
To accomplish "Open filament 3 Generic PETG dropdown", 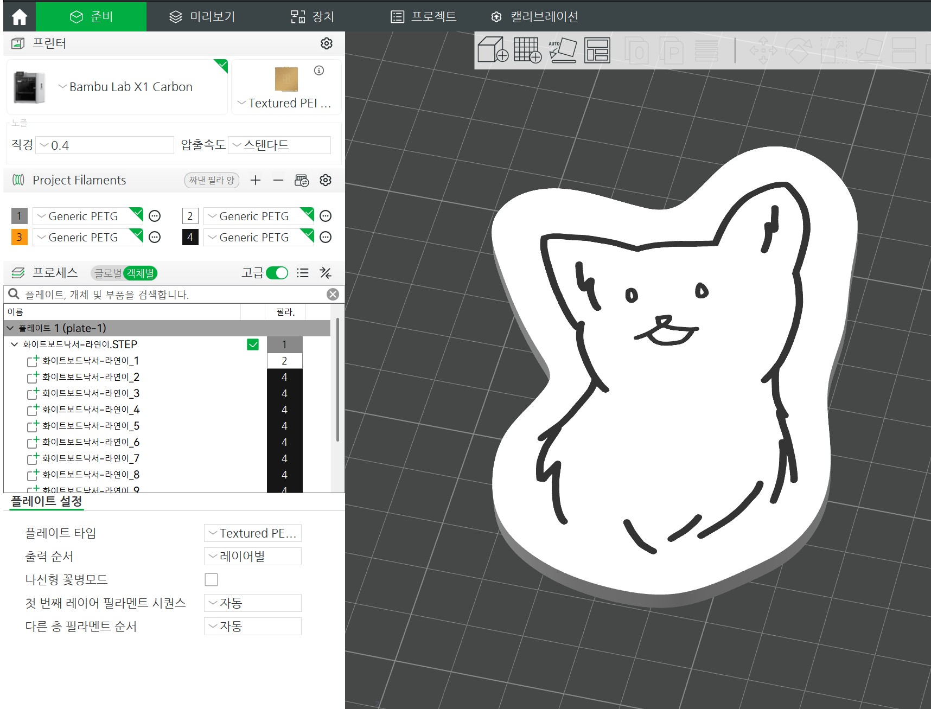I will click(88, 237).
